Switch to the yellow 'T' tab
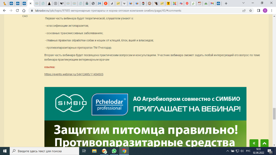 coord(168,3)
